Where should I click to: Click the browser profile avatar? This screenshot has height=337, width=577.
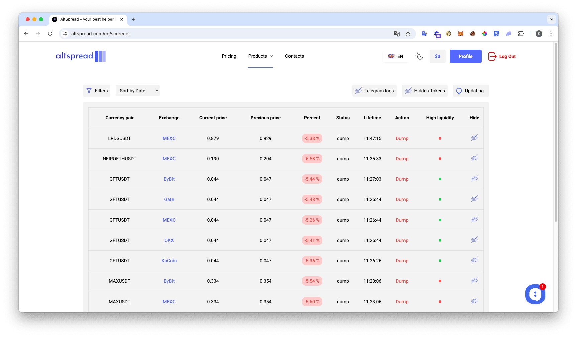click(539, 34)
